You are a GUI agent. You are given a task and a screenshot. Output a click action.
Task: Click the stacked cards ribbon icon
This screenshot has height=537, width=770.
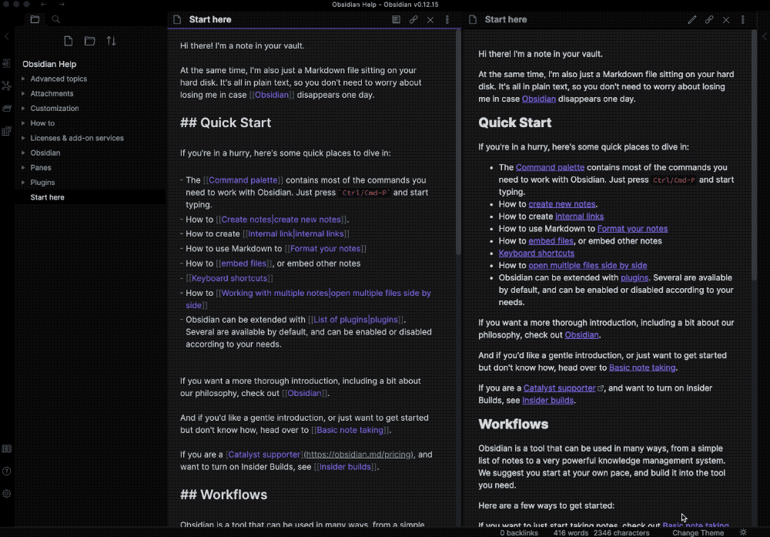(6, 108)
